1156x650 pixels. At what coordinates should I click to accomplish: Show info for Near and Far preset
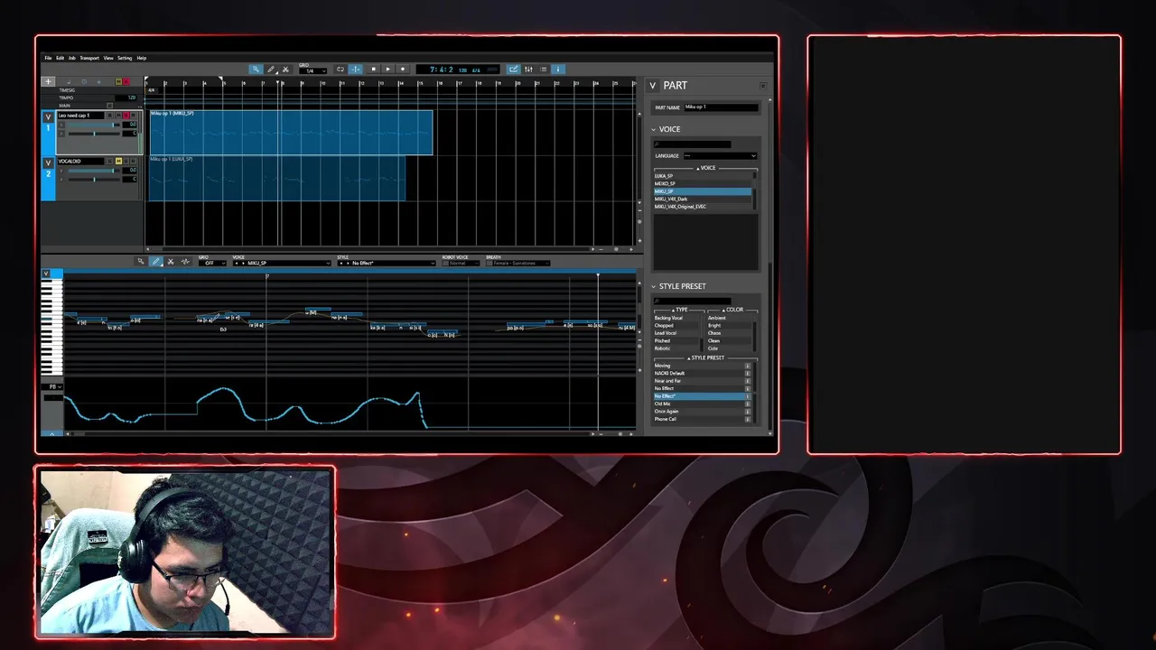[x=747, y=381]
